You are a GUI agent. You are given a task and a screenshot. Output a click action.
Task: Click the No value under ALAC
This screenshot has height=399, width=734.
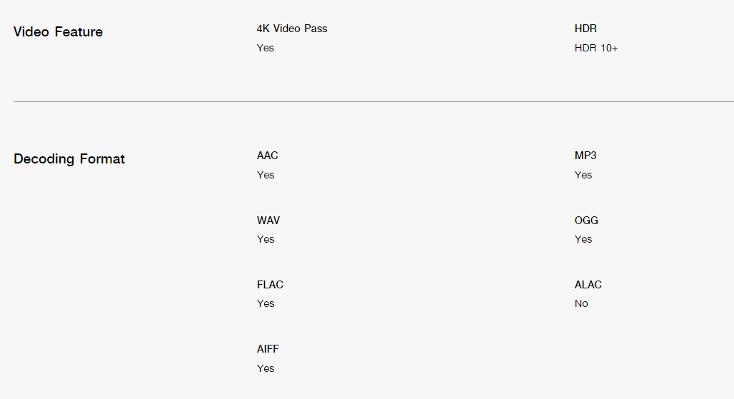[581, 303]
